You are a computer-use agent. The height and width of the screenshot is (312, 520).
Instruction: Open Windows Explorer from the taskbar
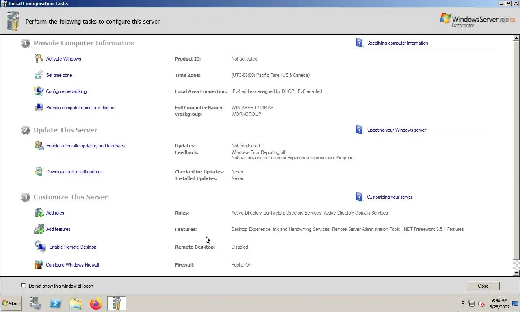[76, 303]
